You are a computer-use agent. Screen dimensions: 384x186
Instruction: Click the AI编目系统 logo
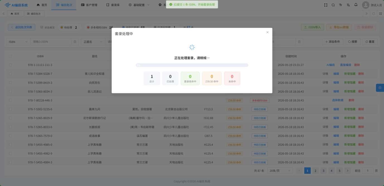point(16,5)
